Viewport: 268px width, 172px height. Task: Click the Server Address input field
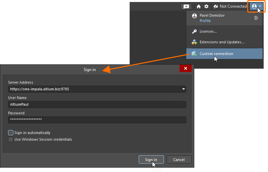click(x=97, y=89)
